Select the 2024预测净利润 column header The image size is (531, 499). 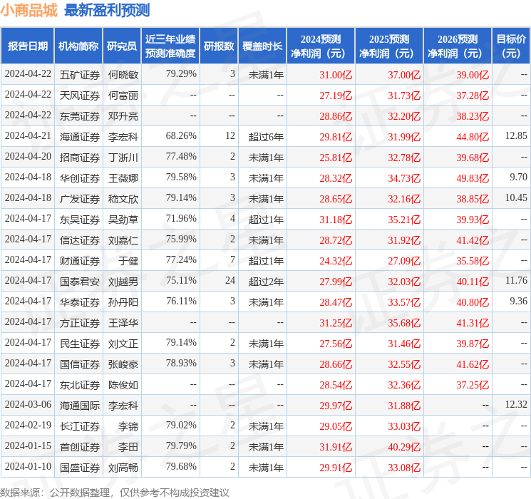pyautogui.click(x=321, y=46)
